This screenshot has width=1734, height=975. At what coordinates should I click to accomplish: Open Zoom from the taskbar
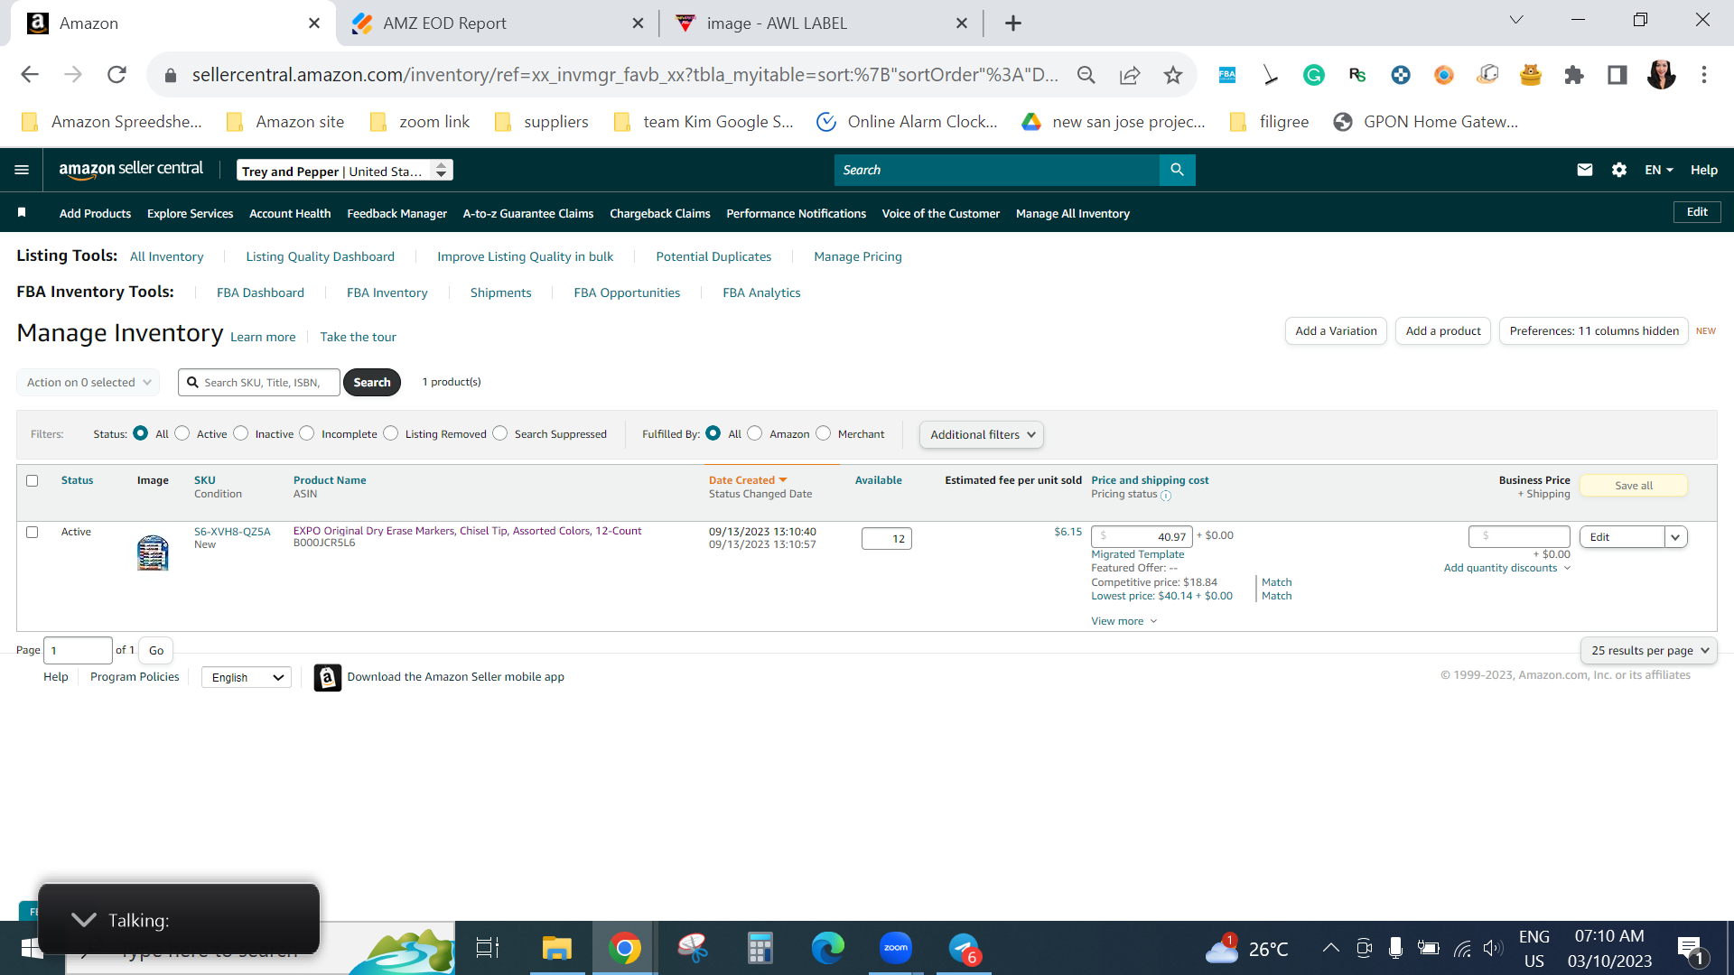pos(896,948)
